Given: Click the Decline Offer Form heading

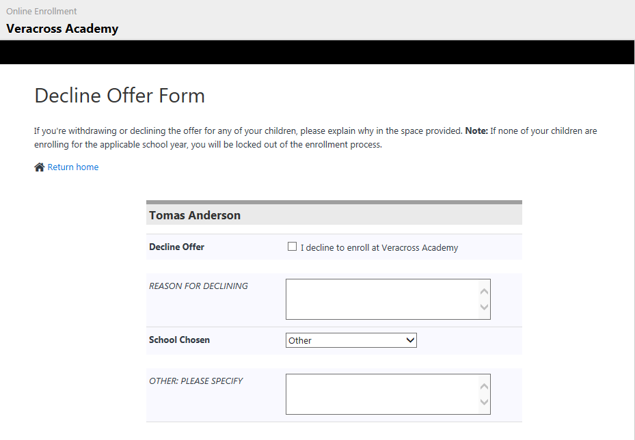Looking at the screenshot, I should point(119,96).
